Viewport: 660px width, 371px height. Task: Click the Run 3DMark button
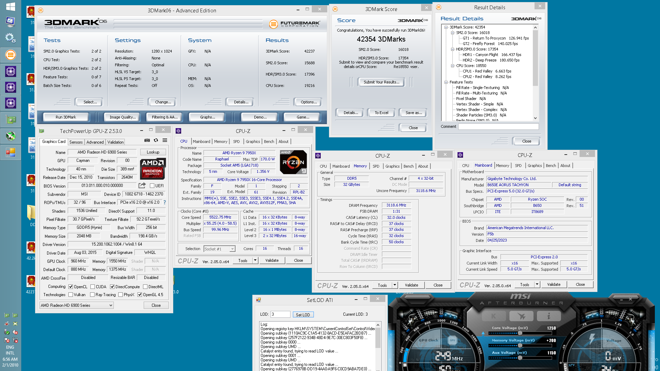66,117
